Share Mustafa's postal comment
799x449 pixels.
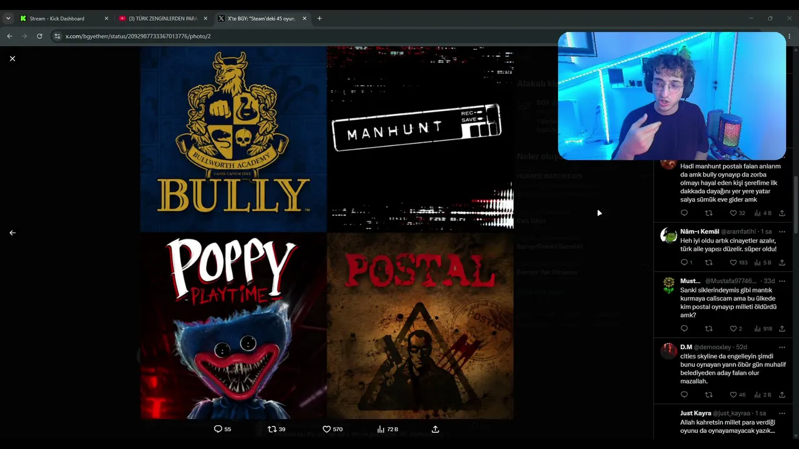point(782,329)
